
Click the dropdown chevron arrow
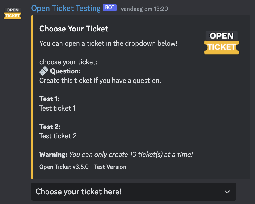[227, 192]
